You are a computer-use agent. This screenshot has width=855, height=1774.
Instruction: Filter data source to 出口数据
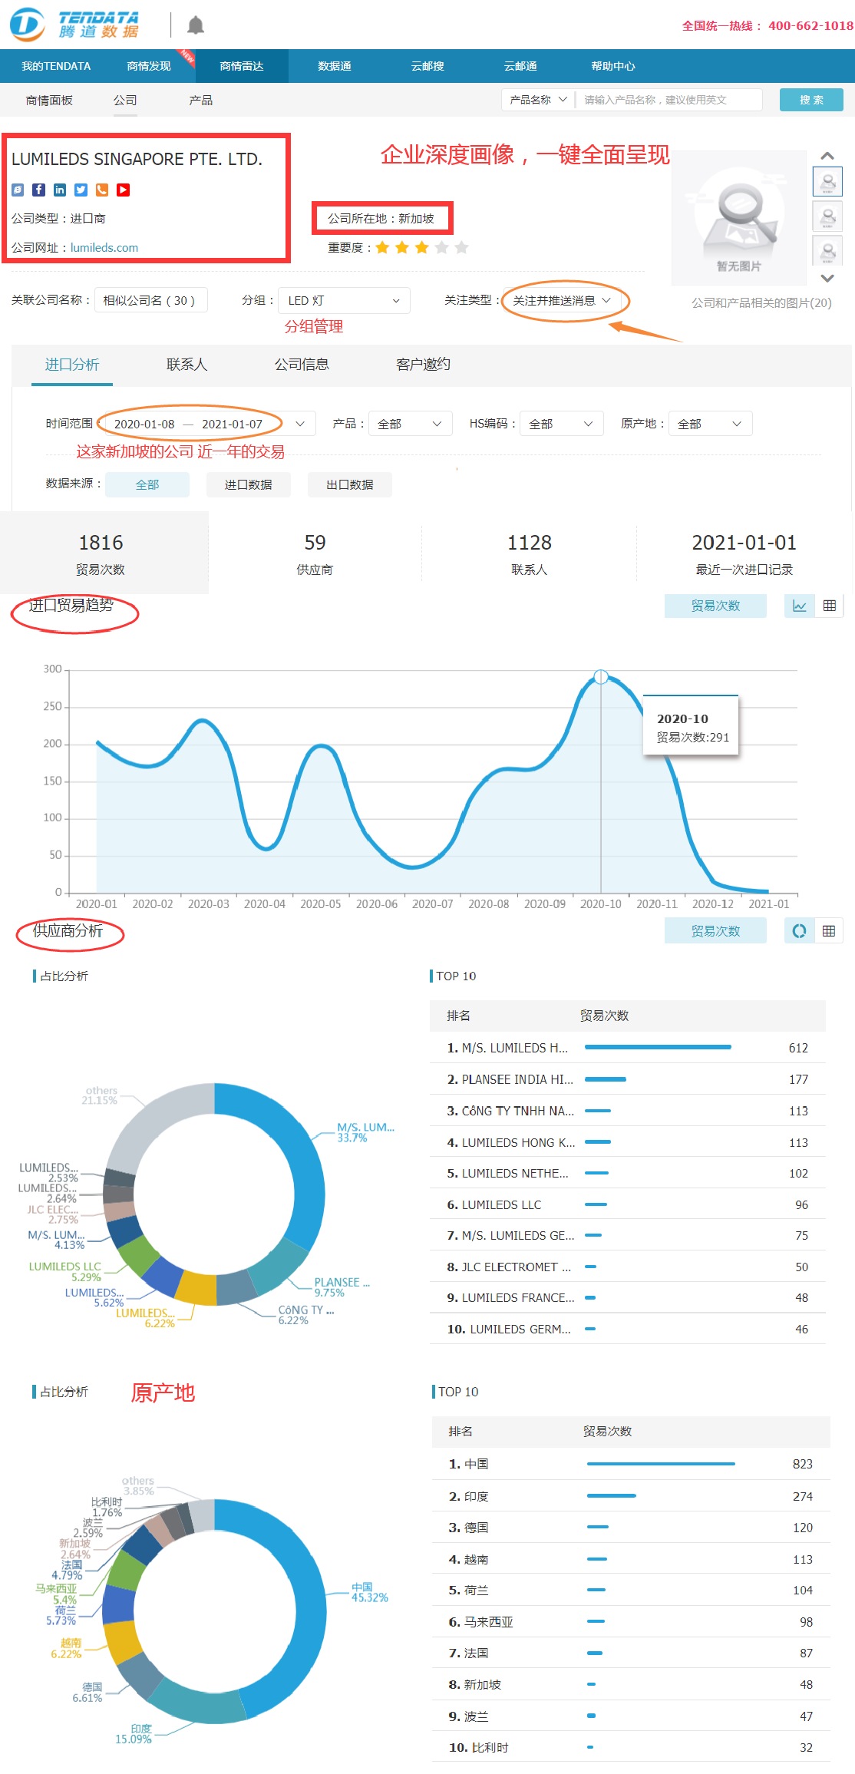pyautogui.click(x=350, y=484)
